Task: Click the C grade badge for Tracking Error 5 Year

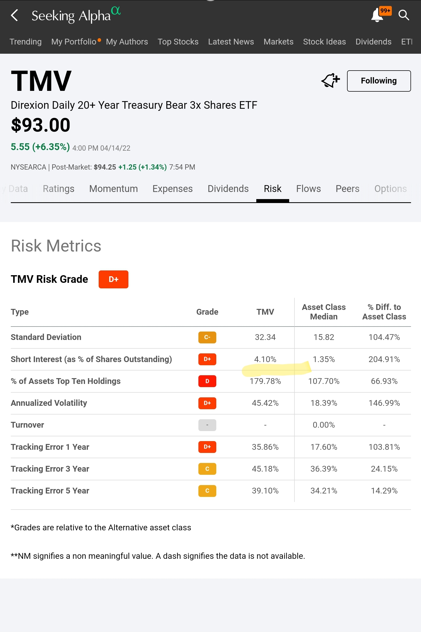Action: pos(207,491)
